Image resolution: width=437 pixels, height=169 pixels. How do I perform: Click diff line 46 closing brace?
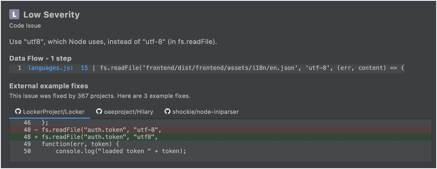click(45, 123)
